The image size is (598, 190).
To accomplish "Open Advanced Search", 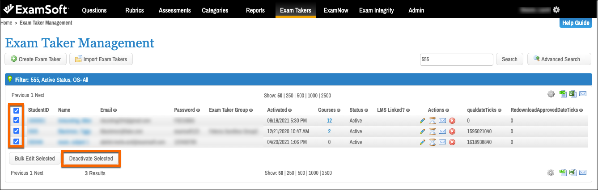I will [x=559, y=59].
